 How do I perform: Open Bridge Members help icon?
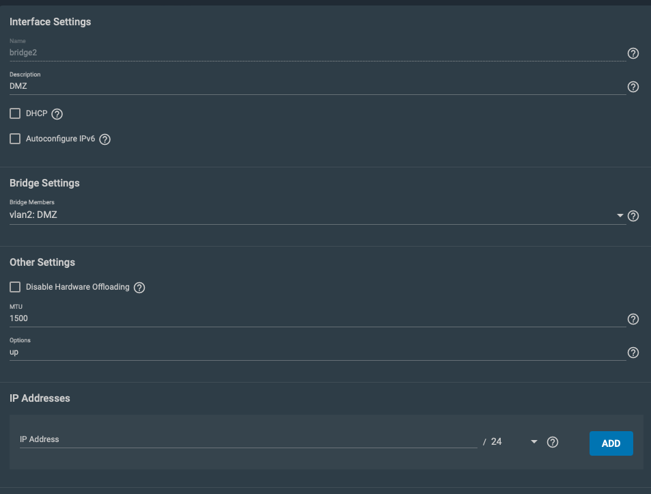click(x=633, y=216)
